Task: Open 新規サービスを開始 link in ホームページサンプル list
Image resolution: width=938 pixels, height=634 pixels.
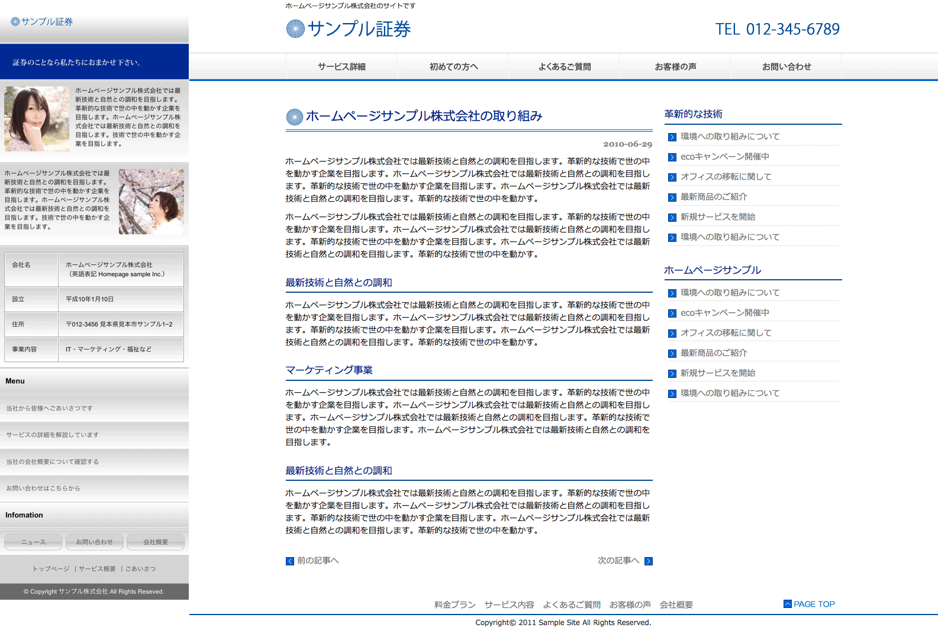Action: [717, 373]
